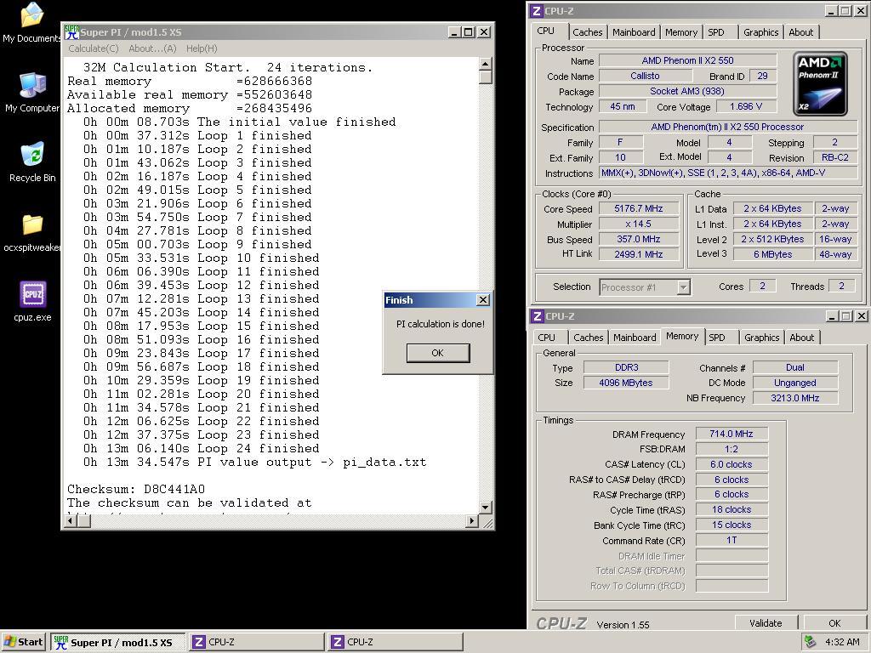The image size is (871, 653).
Task: Click the NB Frequency value 3213.0 MHz
Action: [x=795, y=398]
